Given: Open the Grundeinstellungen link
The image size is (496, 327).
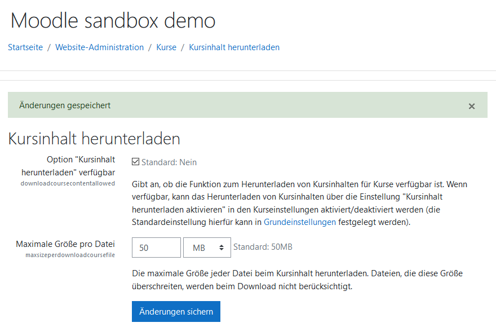Looking at the screenshot, I should click(x=299, y=222).
